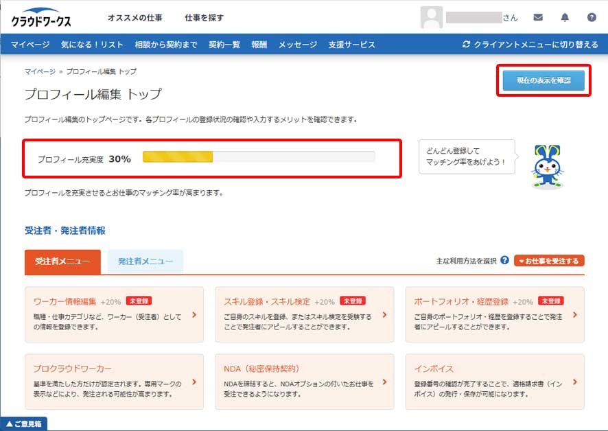Click the プロフィール充実度 progress bar
608x431 pixels.
point(259,157)
